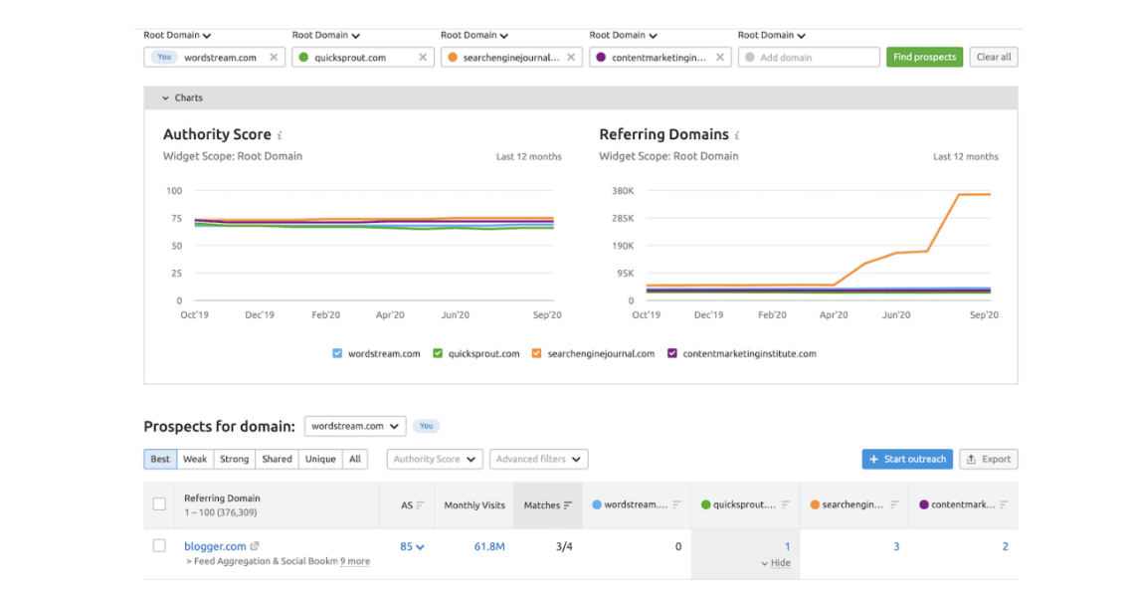Click searchengin count 3 for blogger.com
This screenshot has width=1130, height=590.
tap(896, 547)
